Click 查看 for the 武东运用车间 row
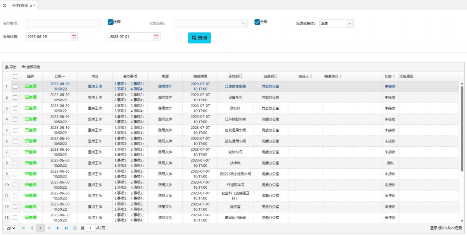This screenshot has width=467, height=236. pos(31,141)
